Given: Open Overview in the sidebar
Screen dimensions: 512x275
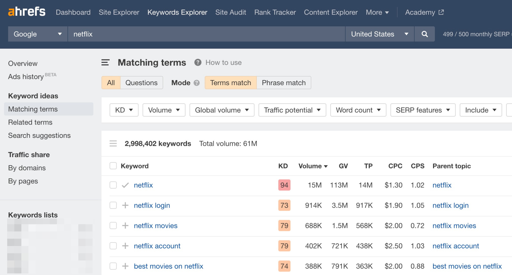Looking at the screenshot, I should click(23, 63).
